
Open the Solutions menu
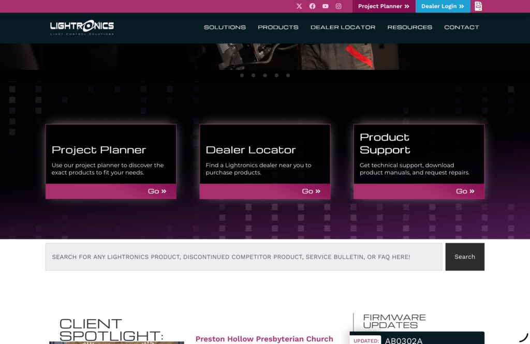click(x=225, y=27)
